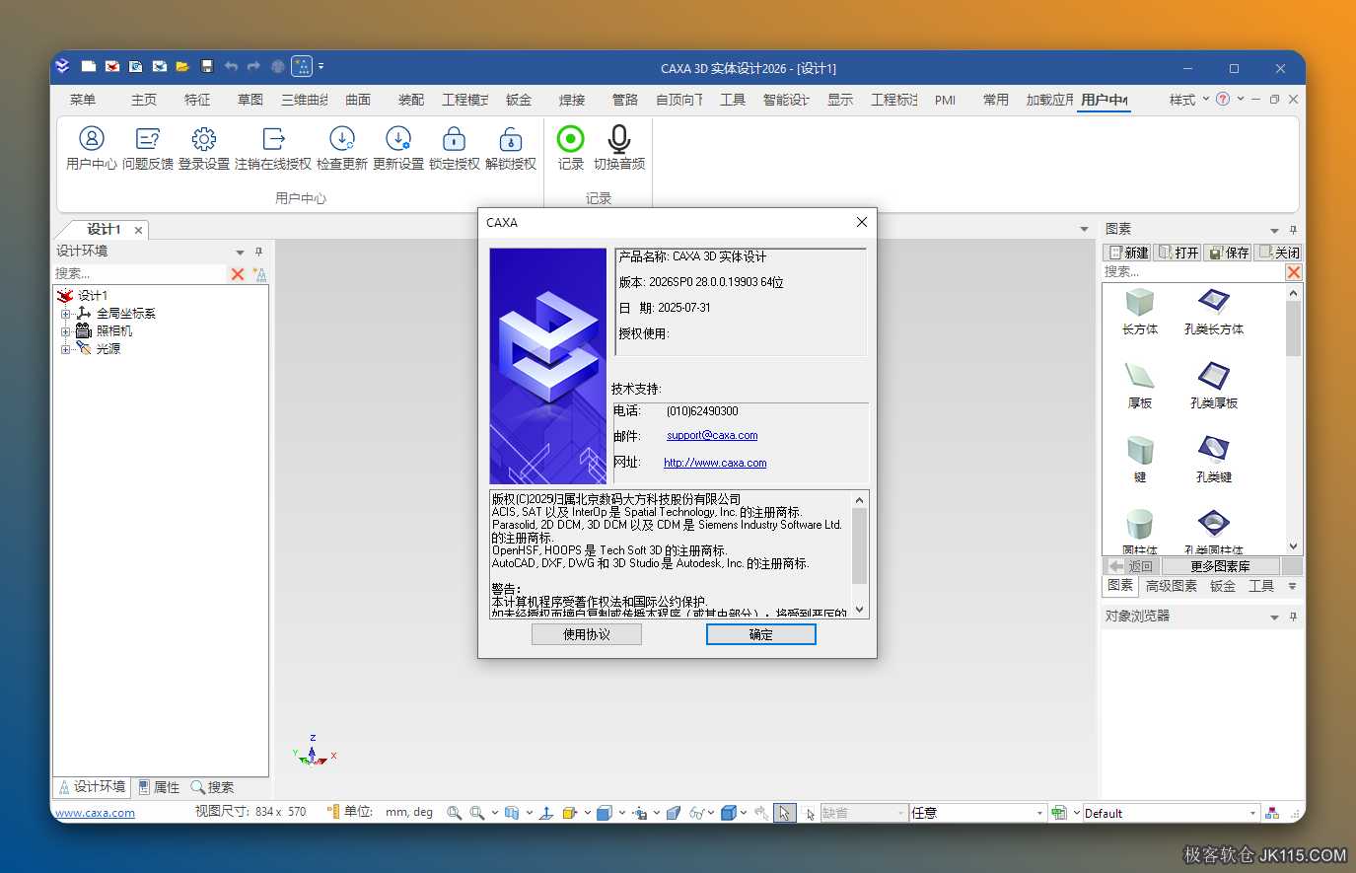Click the redo arrow in the title bar
The image size is (1356, 873).
[x=253, y=67]
